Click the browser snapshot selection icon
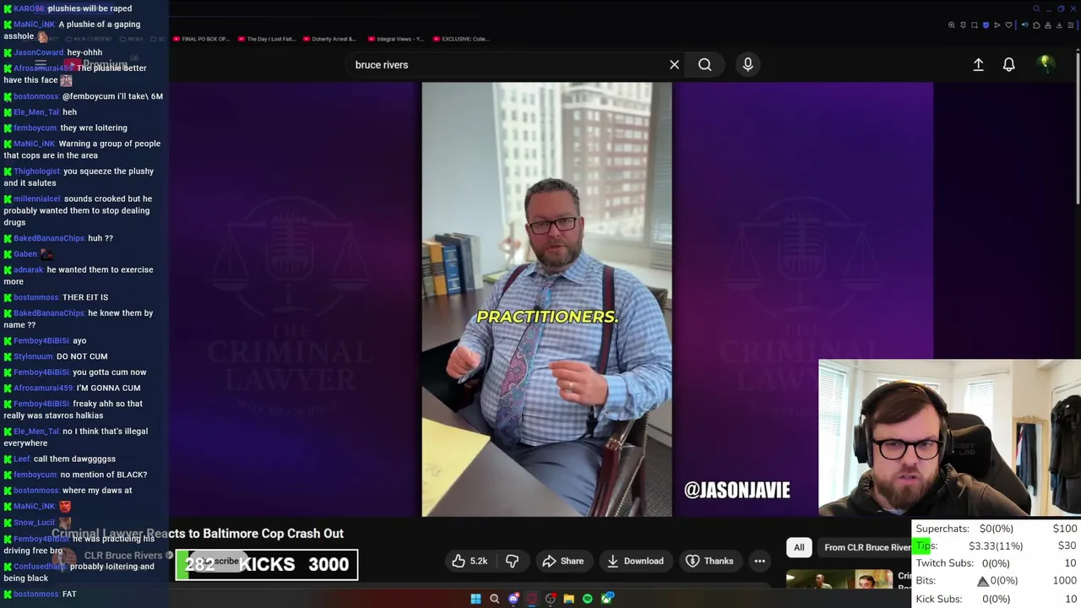Viewport: 1081px width, 608px height. tap(975, 25)
